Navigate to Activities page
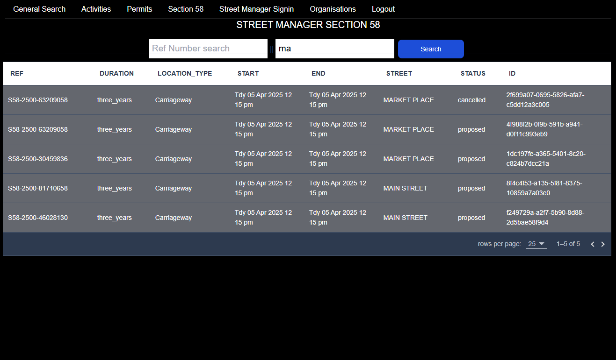The height and width of the screenshot is (360, 616). pos(96,9)
